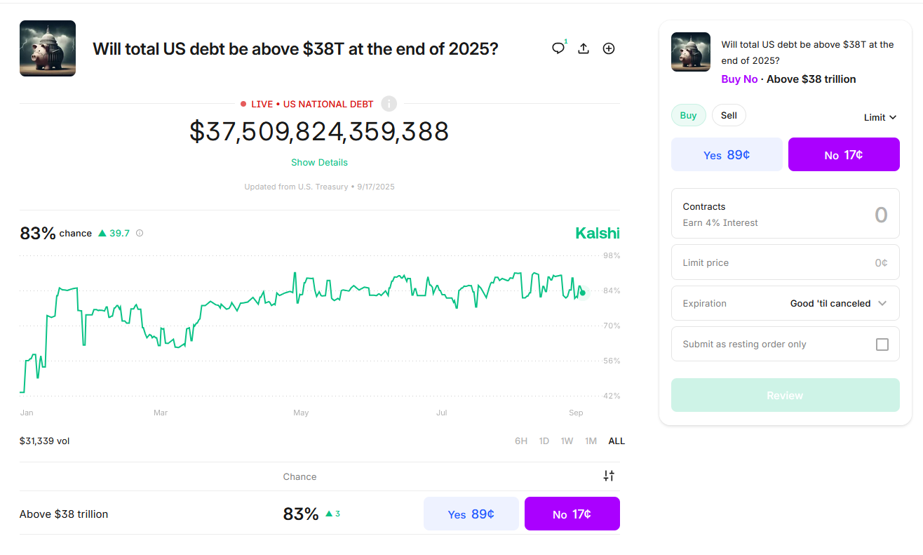Expand the Expiration Good 'til canceled dropdown
This screenshot has width=923, height=555.
pyautogui.click(x=839, y=304)
